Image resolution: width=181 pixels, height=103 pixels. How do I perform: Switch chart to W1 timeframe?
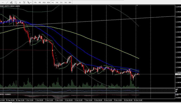[66, 3]
